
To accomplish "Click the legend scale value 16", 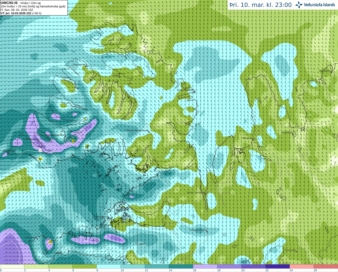I will [195, 270].
